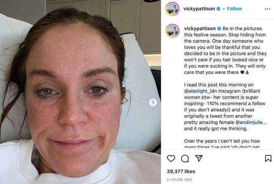
Task: Advance to the next photo with arrow
Action: pyautogui.click(x=153, y=102)
